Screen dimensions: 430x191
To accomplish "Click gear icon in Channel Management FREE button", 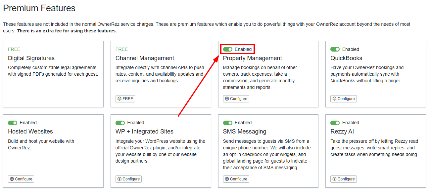I will click(119, 99).
